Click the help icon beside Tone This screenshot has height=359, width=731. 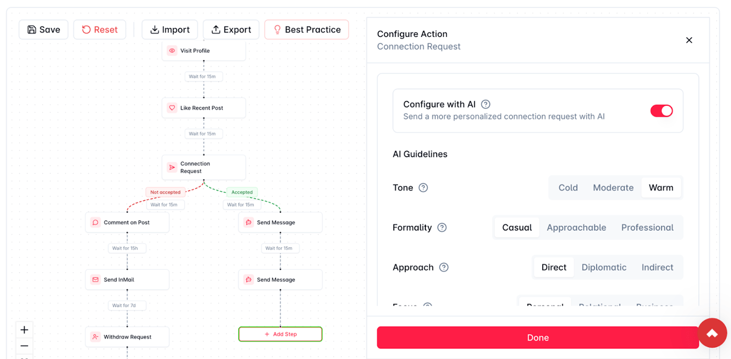(x=423, y=188)
